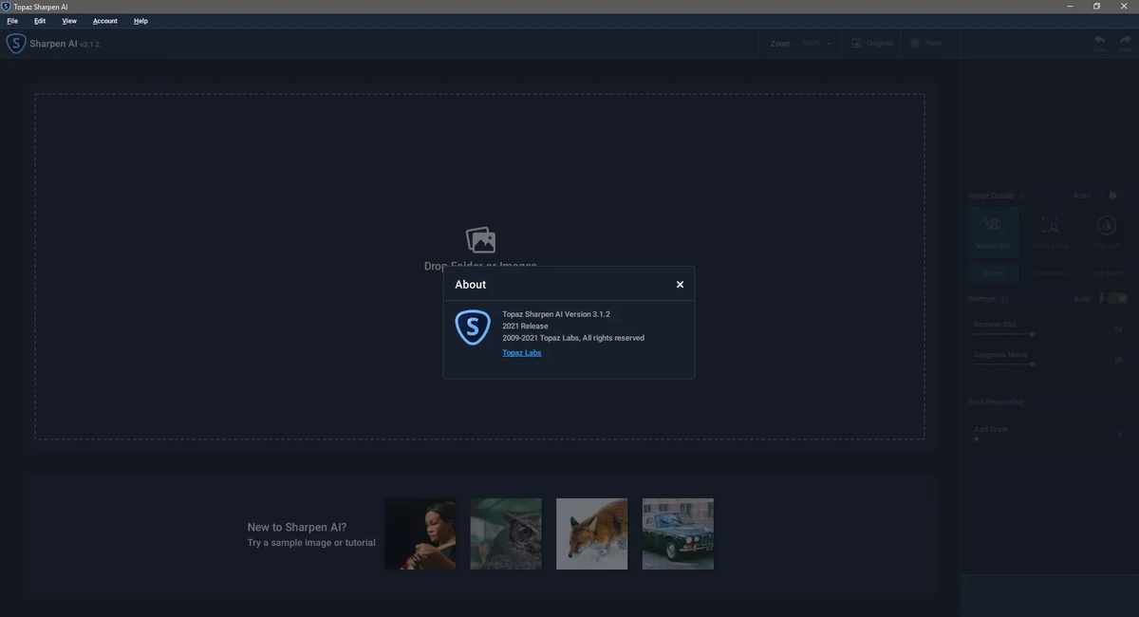Choose the Very Noisy mode button
Viewport: 1139px width, 617px height.
coord(1050,273)
